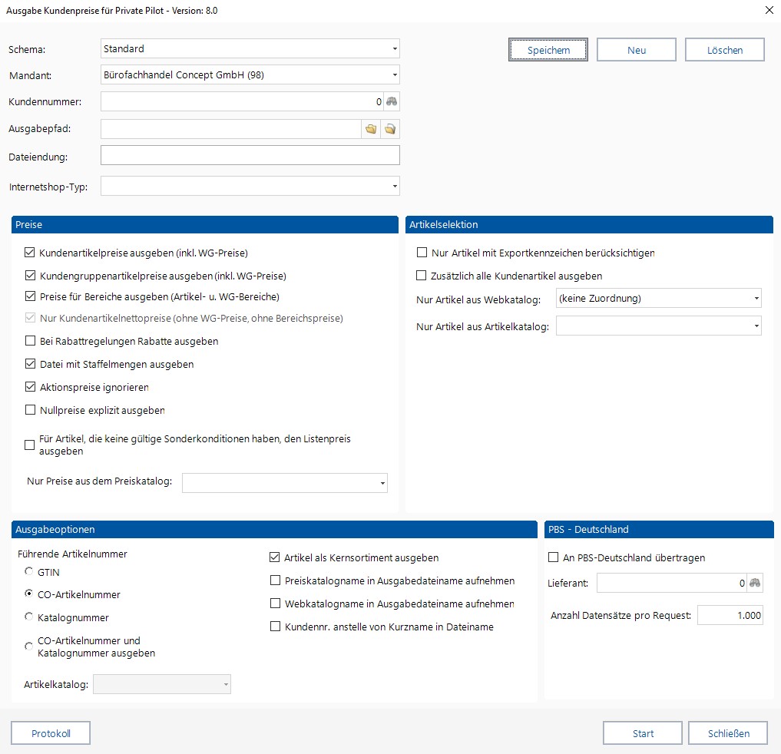Viewport: 781px width, 754px height.
Task: Open customer search binoculars next to Kundennummer
Action: (x=392, y=101)
